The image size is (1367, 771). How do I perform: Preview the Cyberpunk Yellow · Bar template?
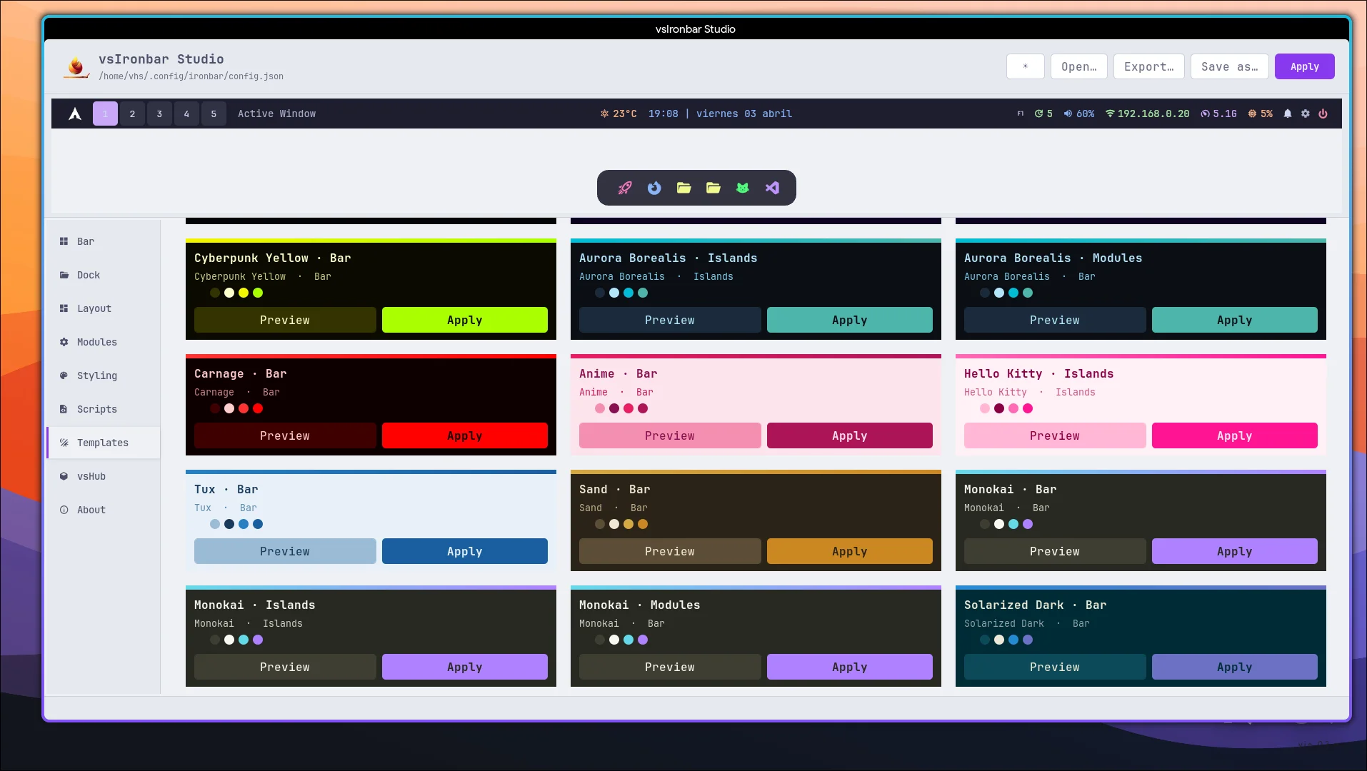(285, 320)
